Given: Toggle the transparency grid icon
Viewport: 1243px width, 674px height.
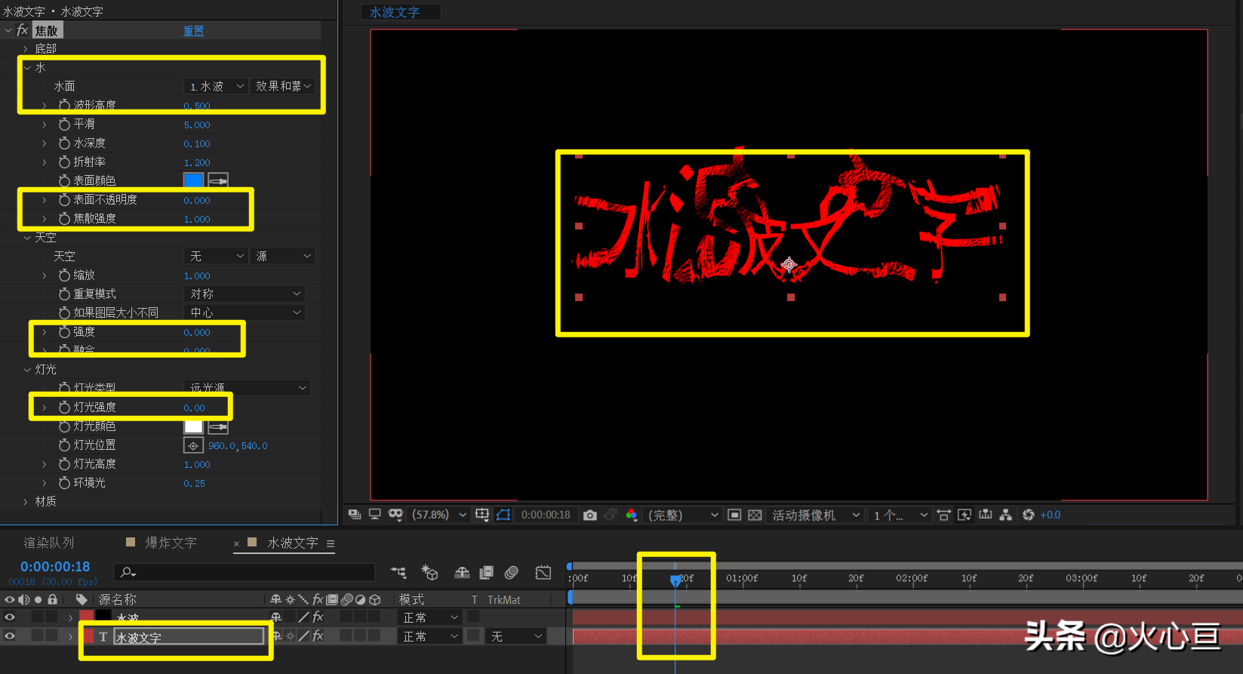Looking at the screenshot, I should [x=755, y=515].
